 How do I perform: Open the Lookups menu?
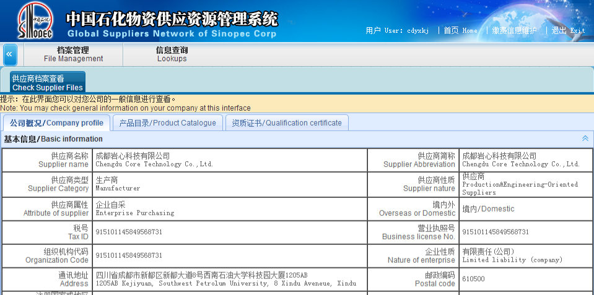[172, 54]
